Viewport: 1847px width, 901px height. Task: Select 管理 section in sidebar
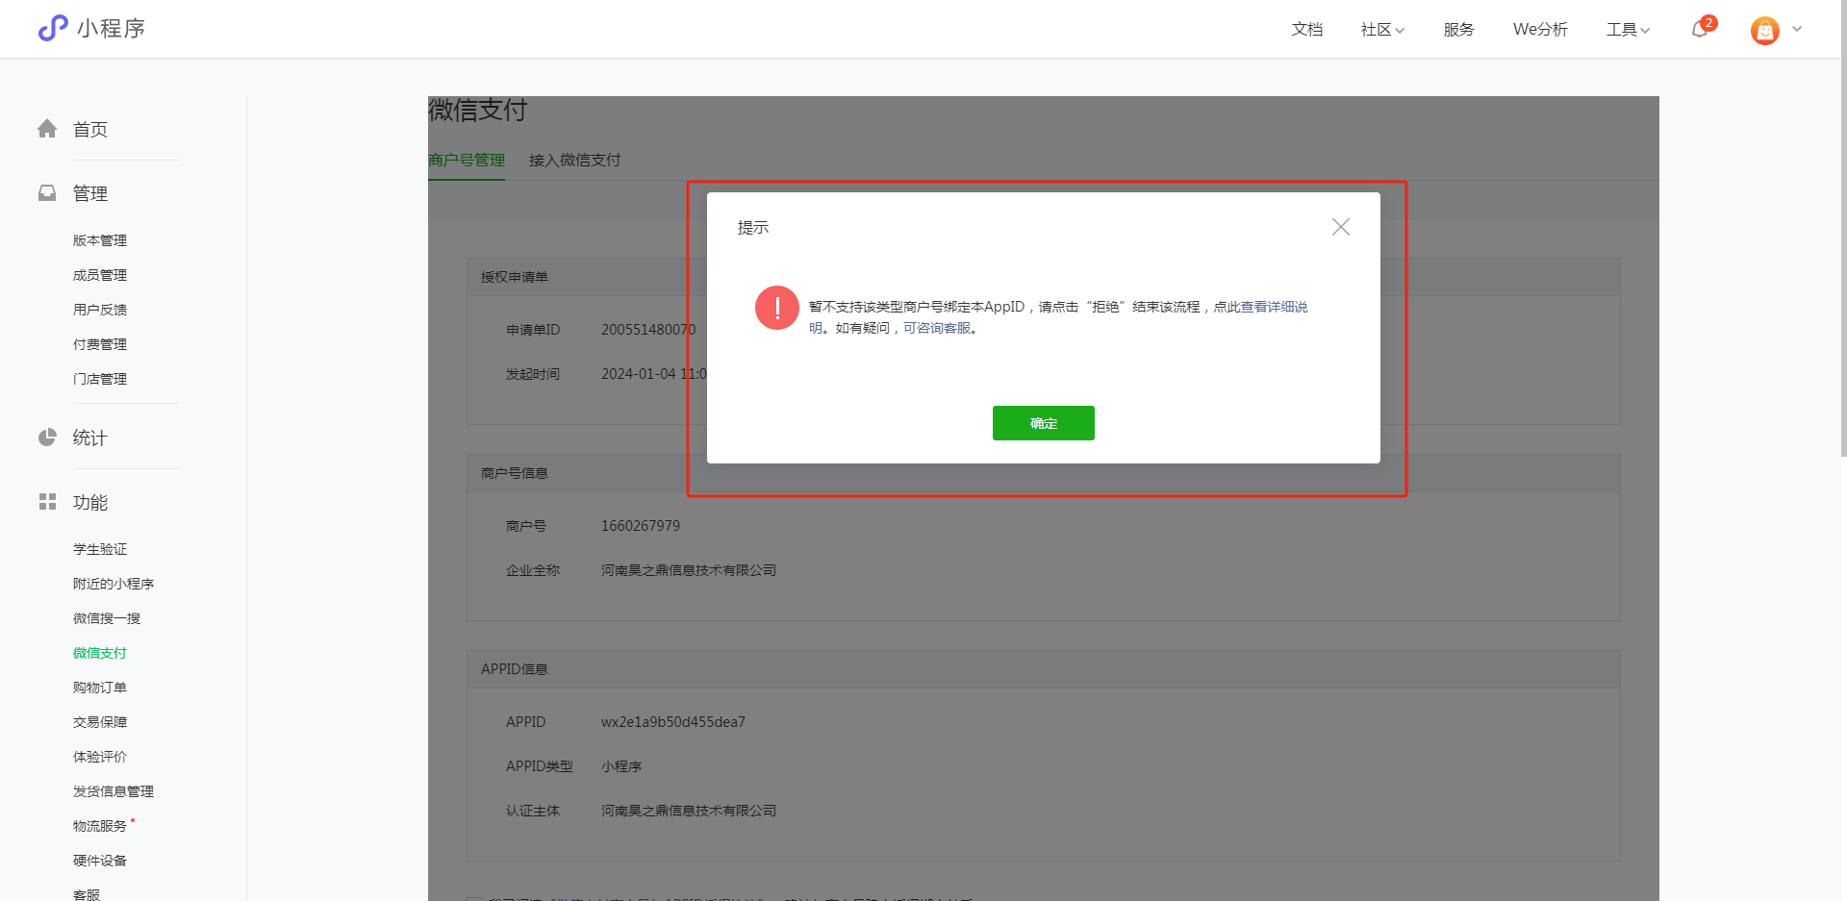click(x=90, y=194)
